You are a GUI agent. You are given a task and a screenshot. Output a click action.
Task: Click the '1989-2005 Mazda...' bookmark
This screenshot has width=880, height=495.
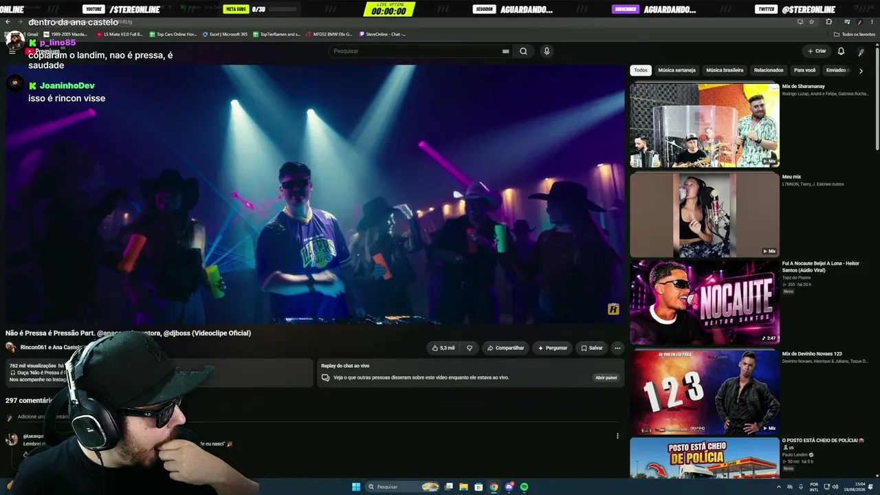(x=65, y=34)
